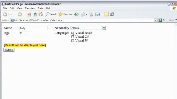
Task: Open the Nationality dropdown showing Albania
Action: [88, 28]
